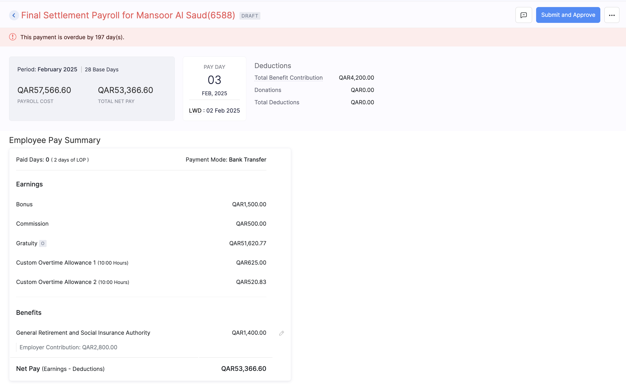Click the Payroll Cost amount
Viewport: 626px width, 389px height.
[44, 90]
